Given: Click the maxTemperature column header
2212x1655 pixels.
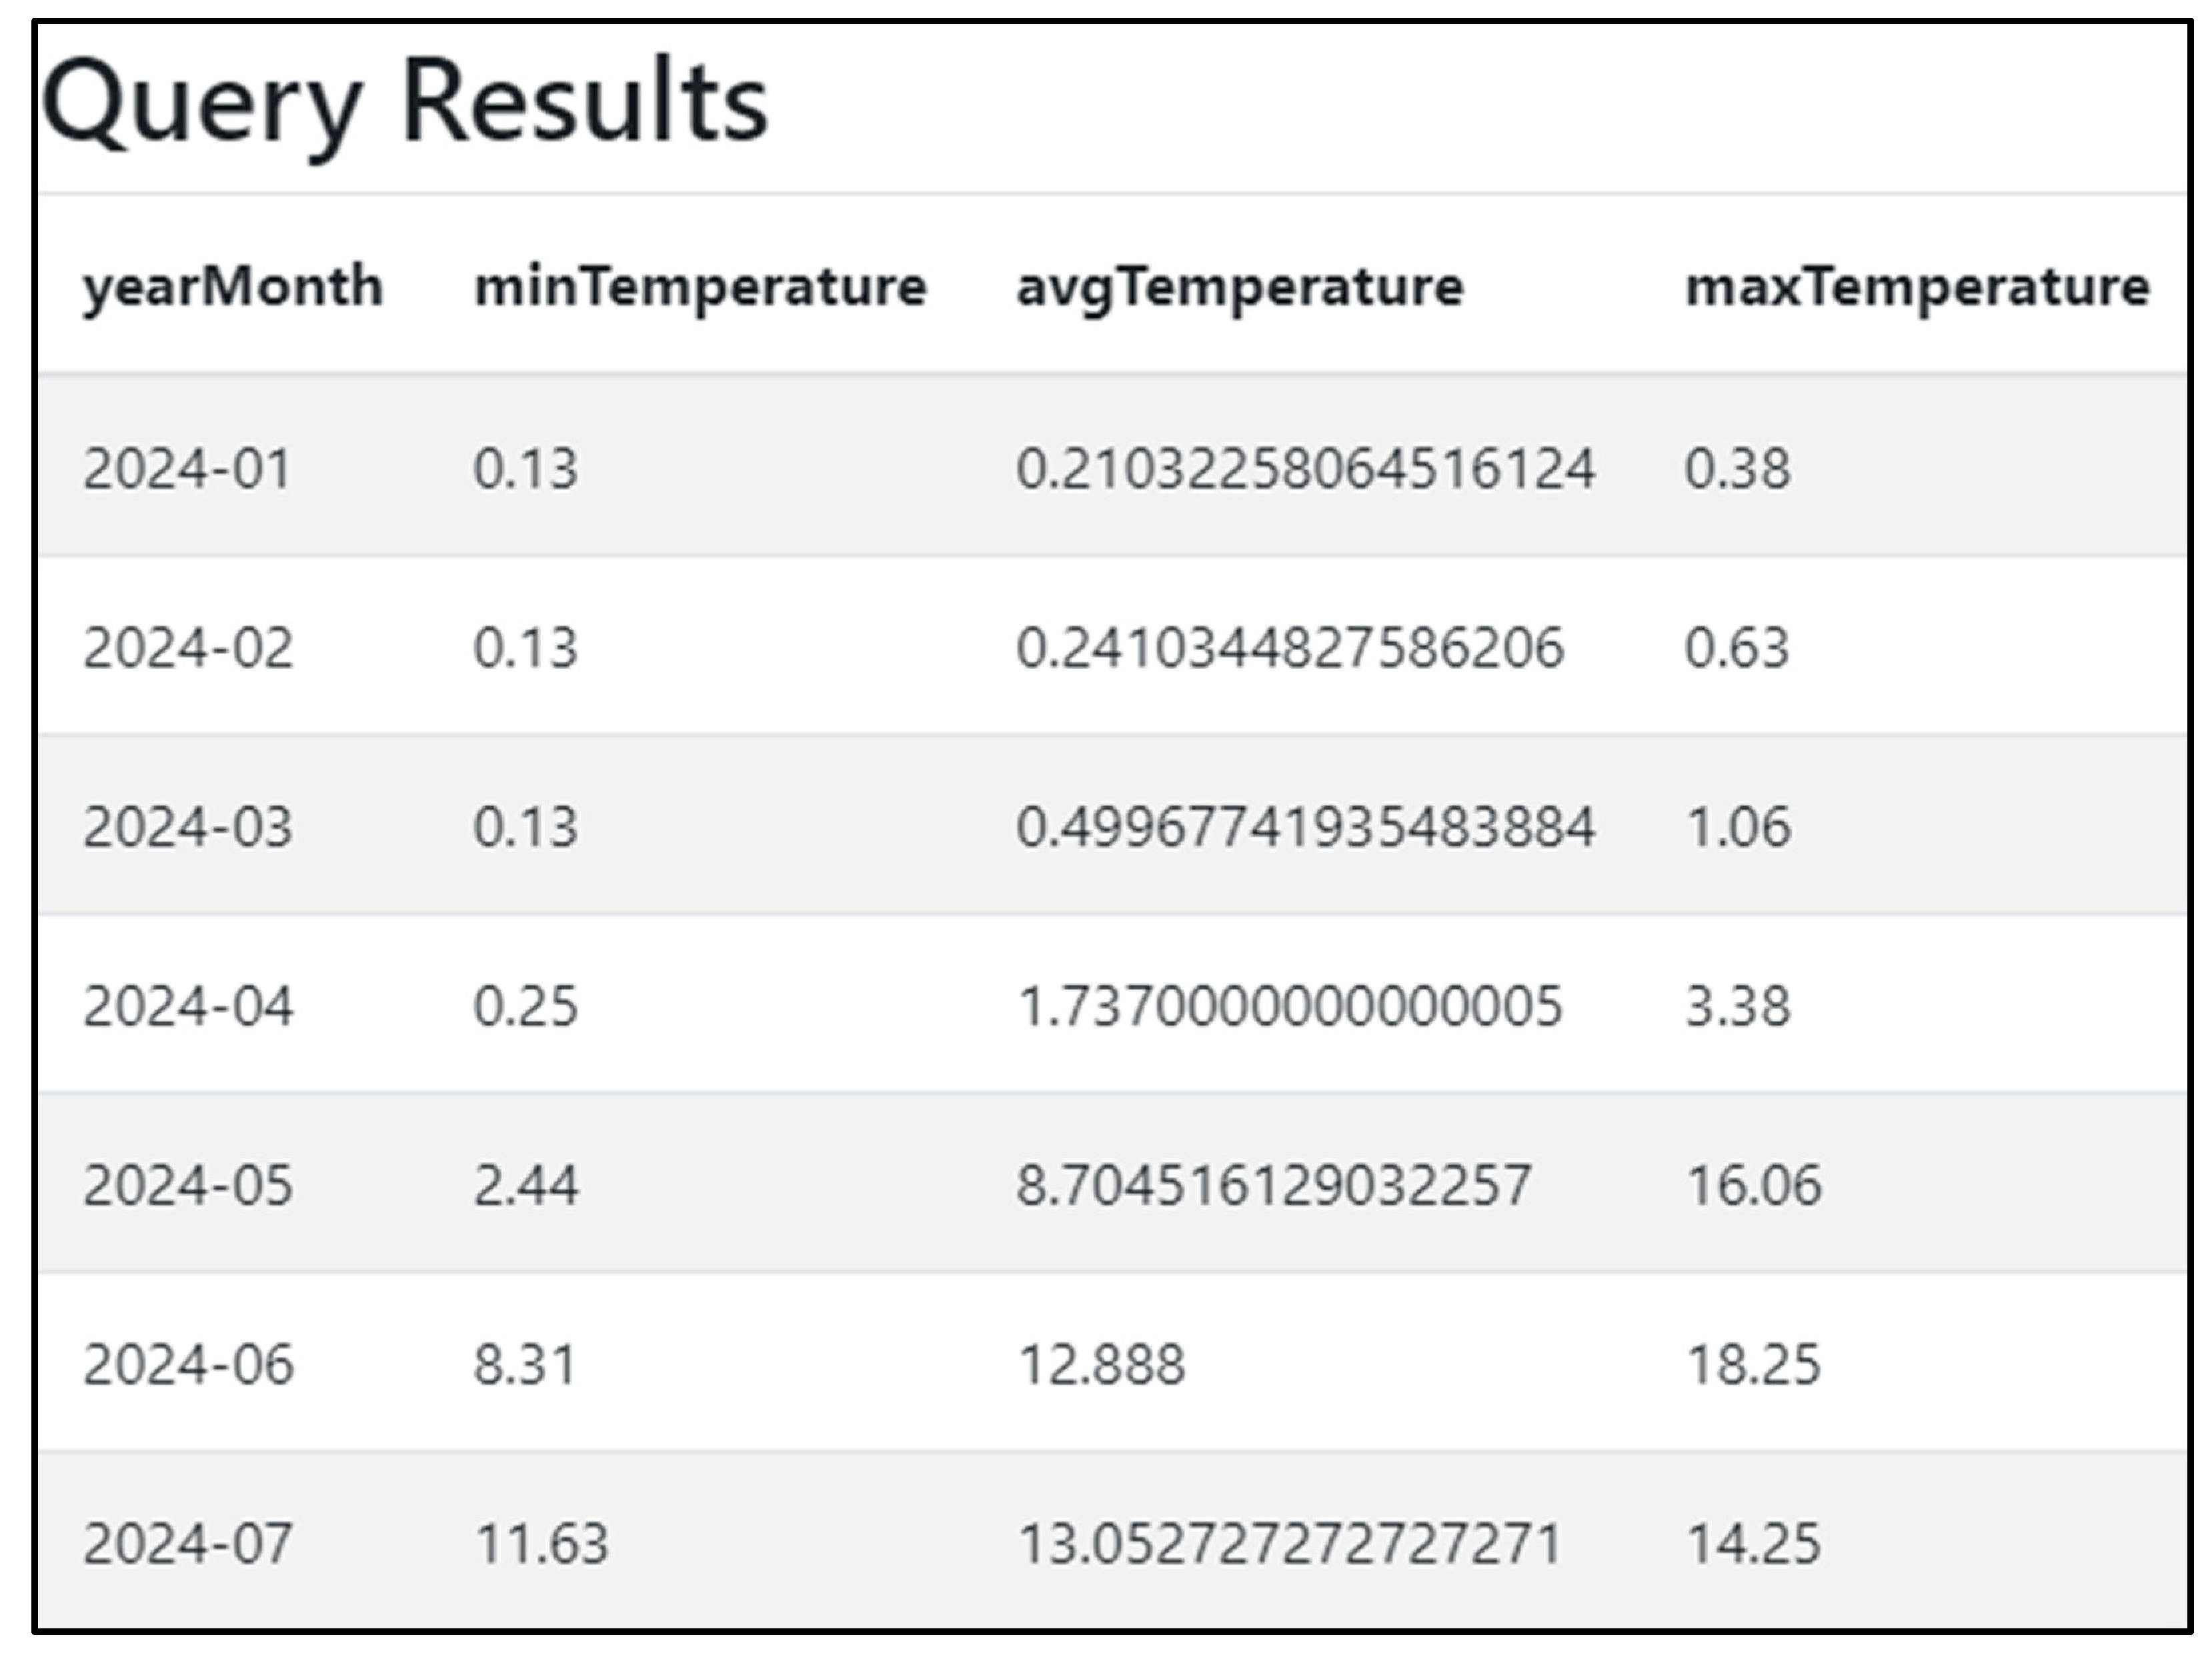Looking at the screenshot, I should [1917, 287].
